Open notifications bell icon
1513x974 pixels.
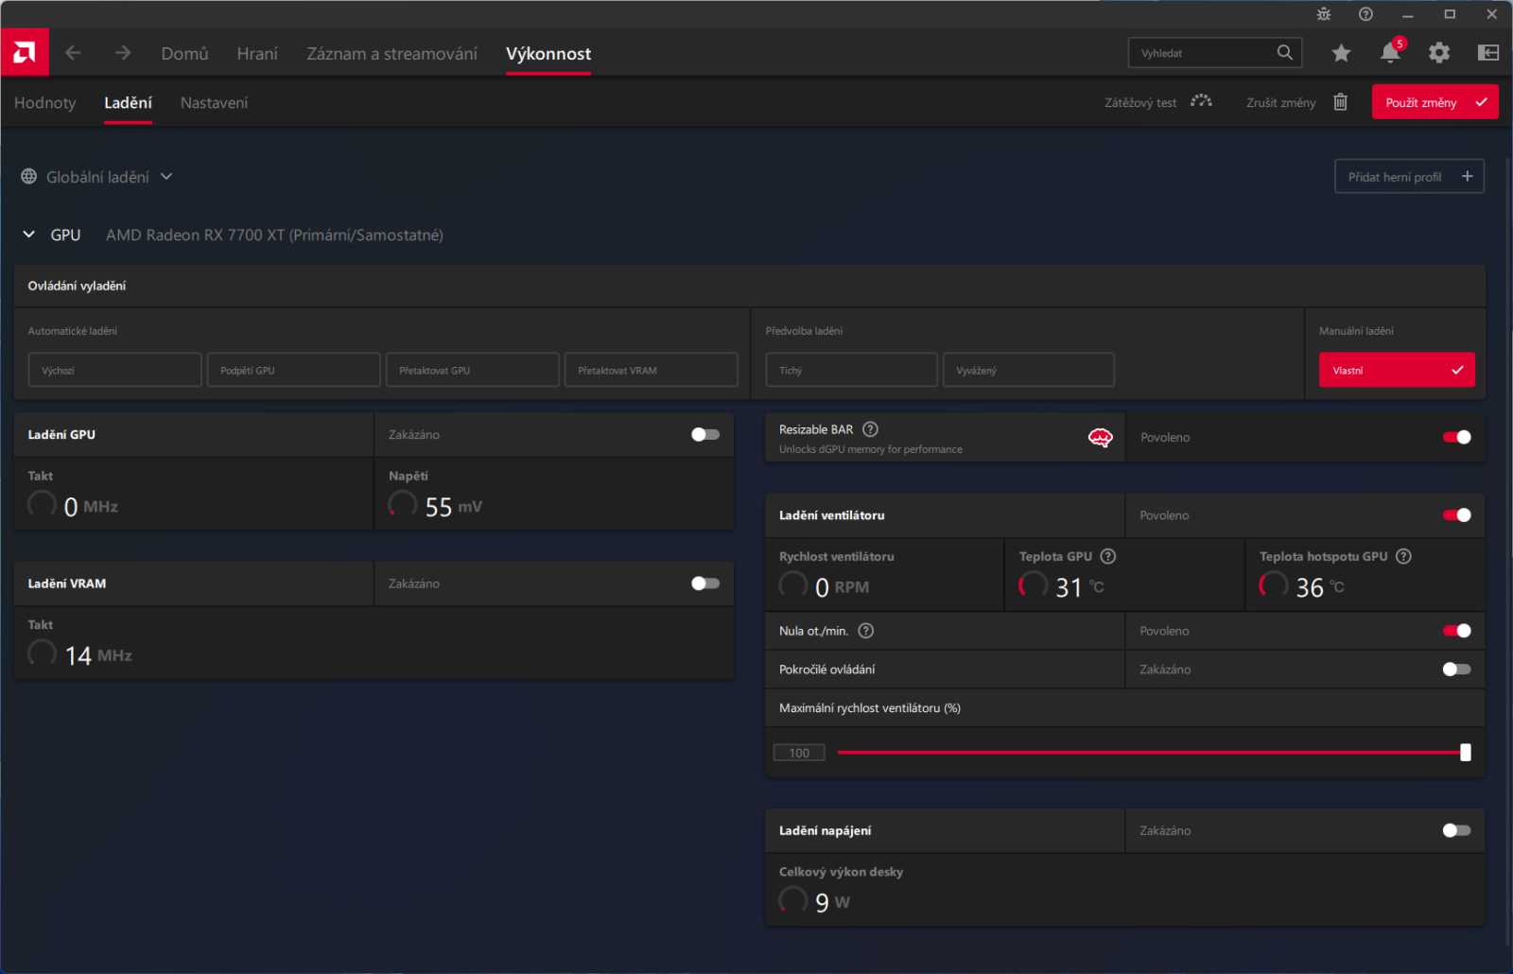(x=1390, y=53)
